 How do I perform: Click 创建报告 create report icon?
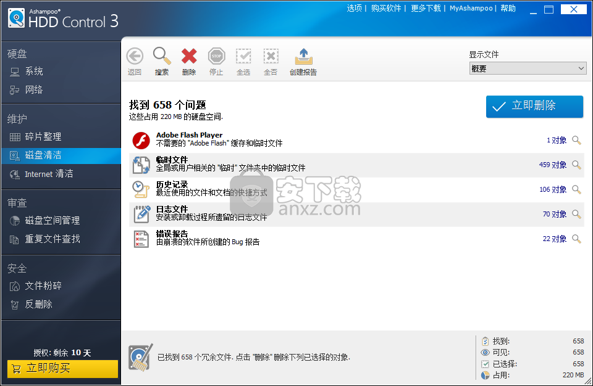pos(303,57)
